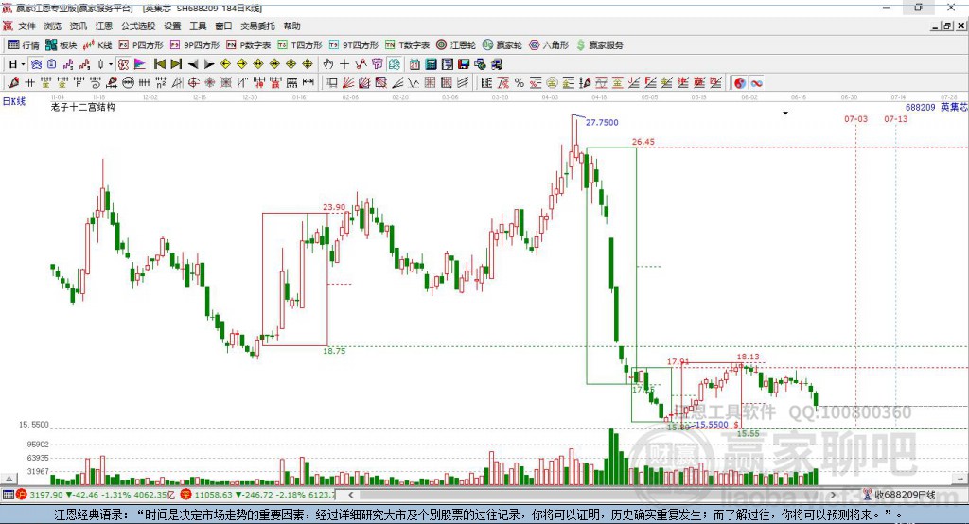Click the percent % line tool
Viewport: 969px width, 524px height.
click(520, 82)
